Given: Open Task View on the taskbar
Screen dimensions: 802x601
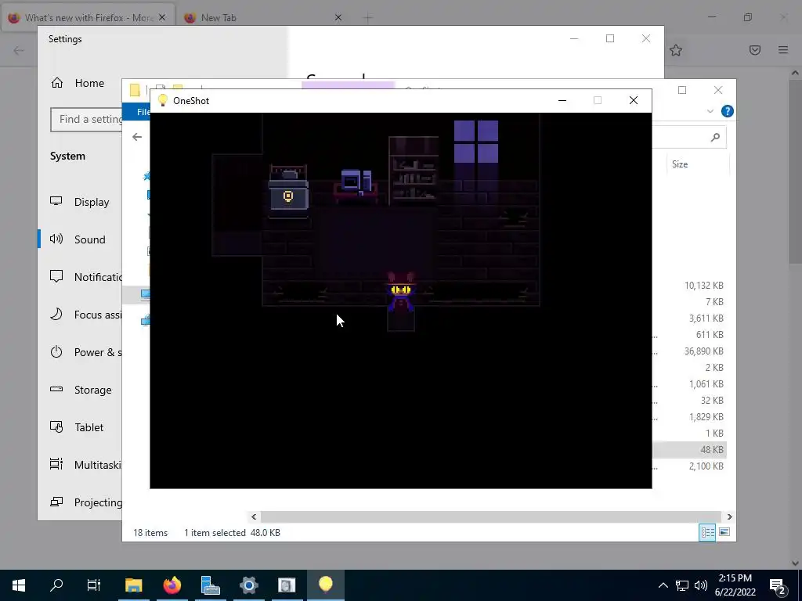Looking at the screenshot, I should point(94,585).
